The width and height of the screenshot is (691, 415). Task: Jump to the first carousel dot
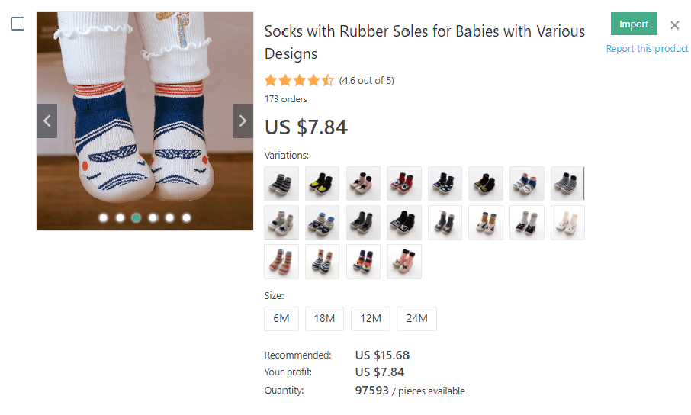[x=103, y=218]
